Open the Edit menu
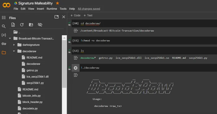Screen dimensions: 217x114 23,9
